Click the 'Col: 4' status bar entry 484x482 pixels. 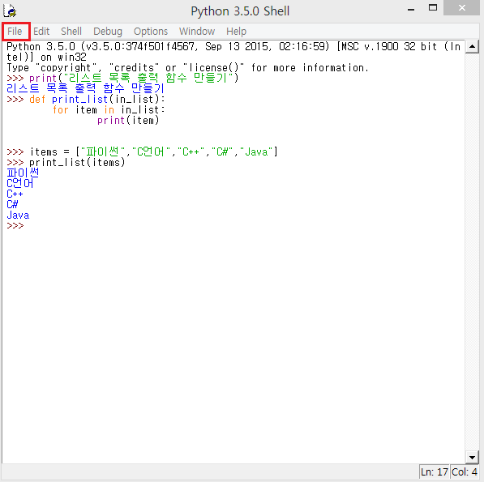465,472
